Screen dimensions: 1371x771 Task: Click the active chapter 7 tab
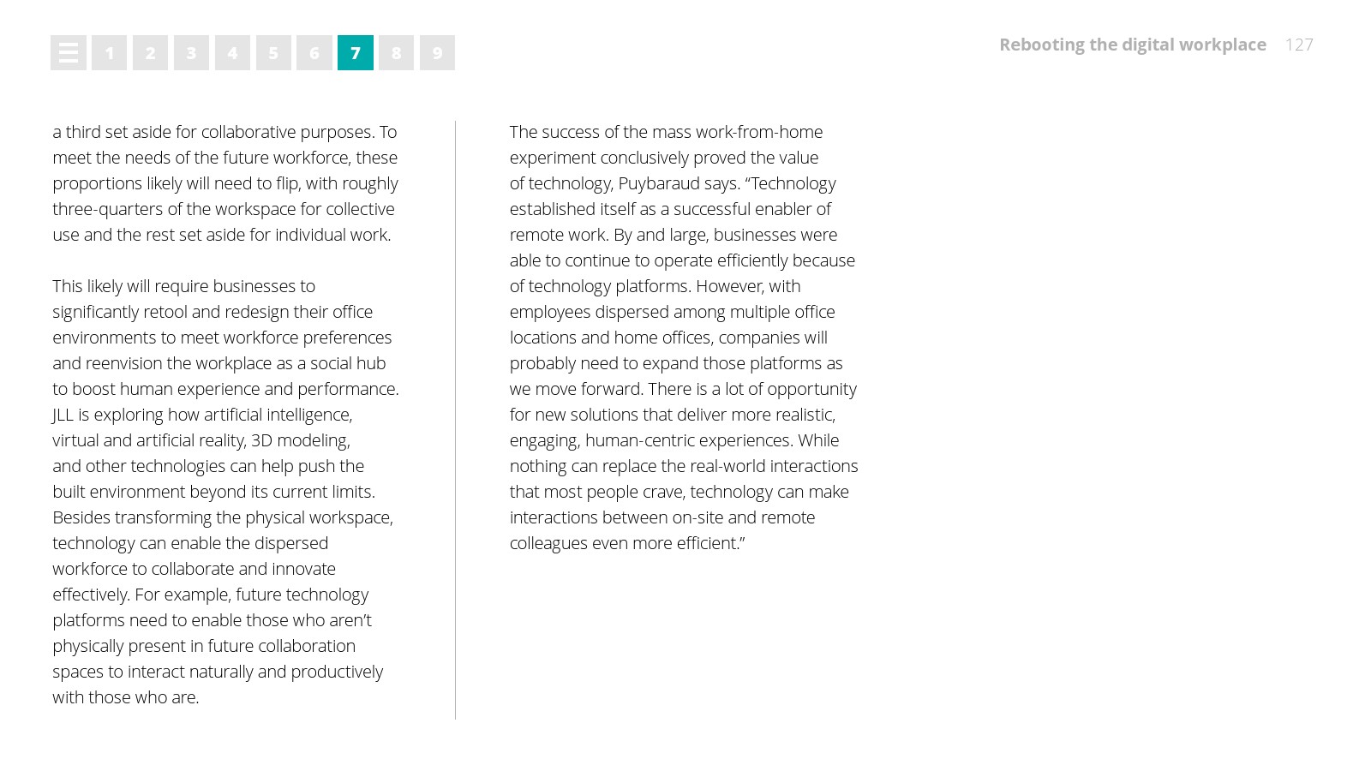356,53
